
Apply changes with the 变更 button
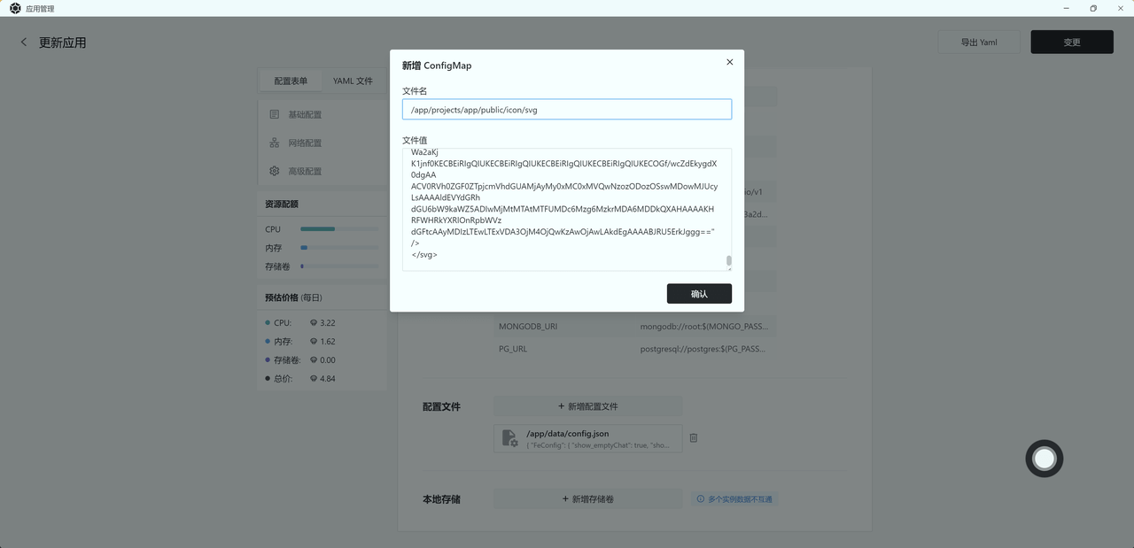[1071, 42]
